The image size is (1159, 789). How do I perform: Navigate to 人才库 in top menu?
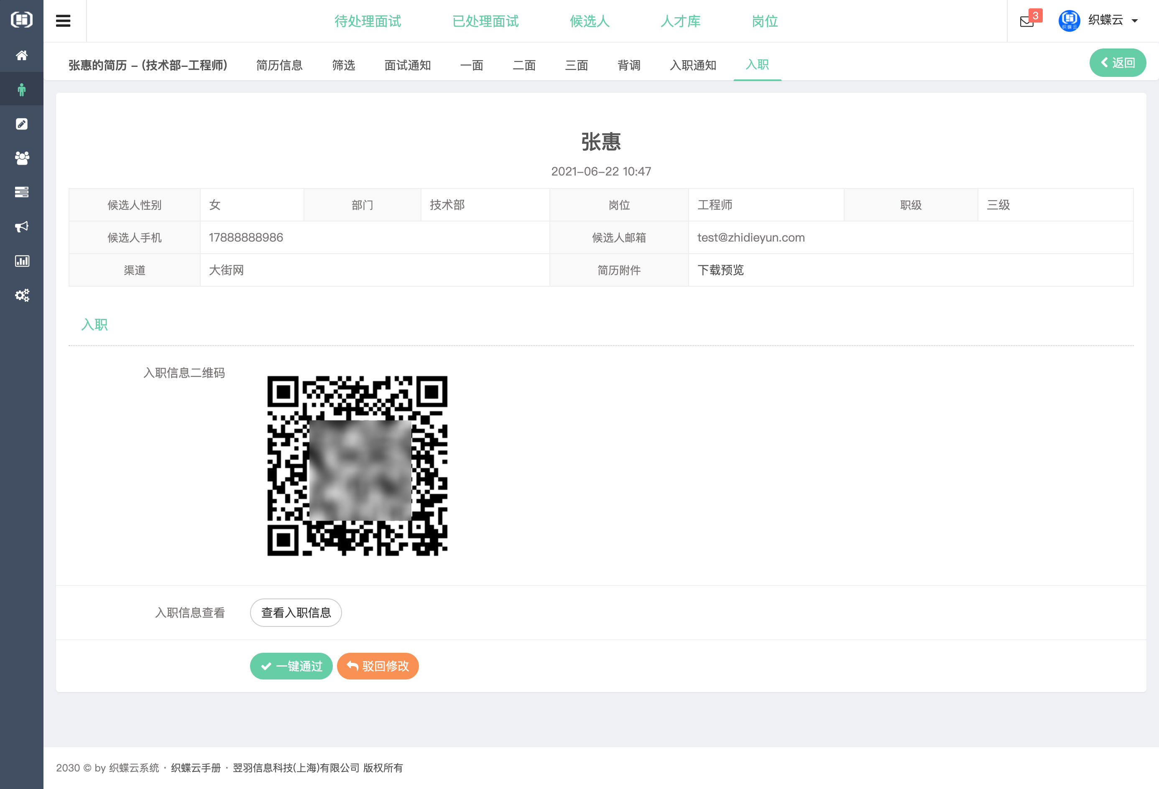(681, 21)
